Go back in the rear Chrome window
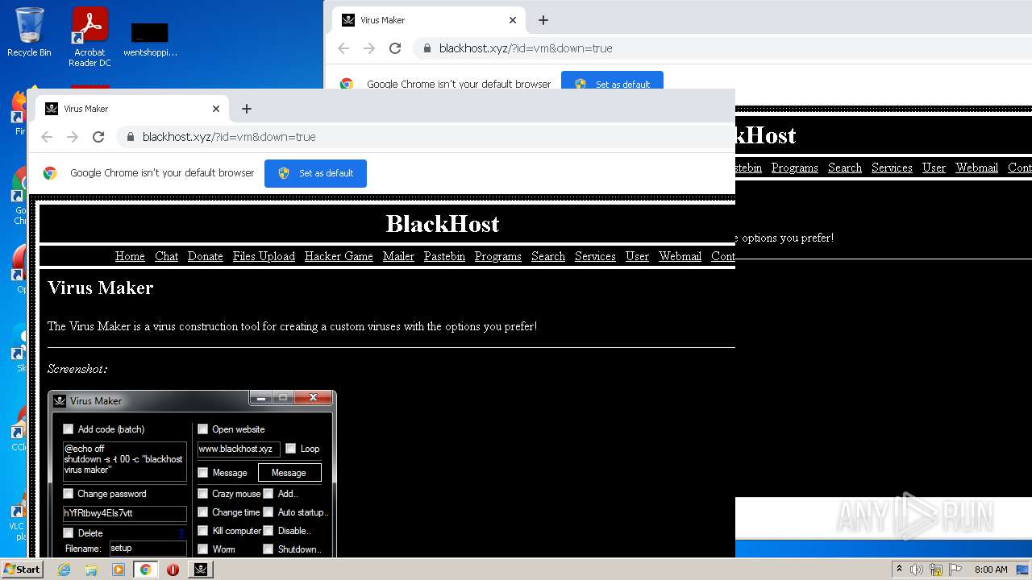The height and width of the screenshot is (580, 1032). tap(343, 48)
